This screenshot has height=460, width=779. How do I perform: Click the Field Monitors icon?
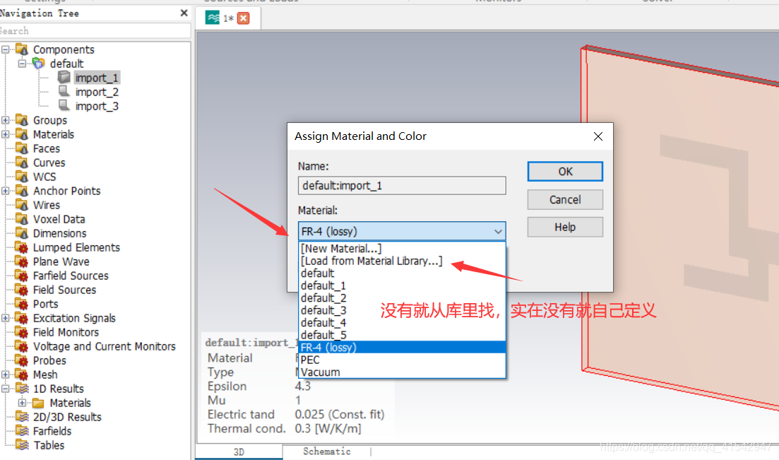click(x=22, y=332)
